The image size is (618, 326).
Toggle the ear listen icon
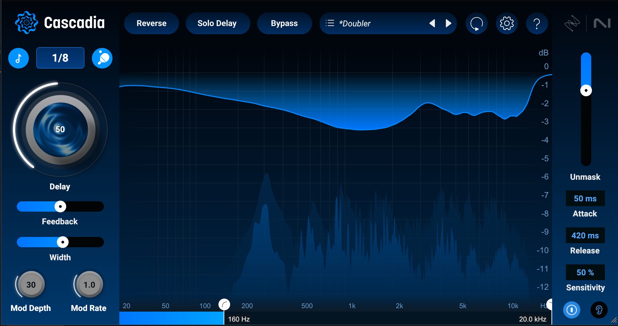(599, 310)
